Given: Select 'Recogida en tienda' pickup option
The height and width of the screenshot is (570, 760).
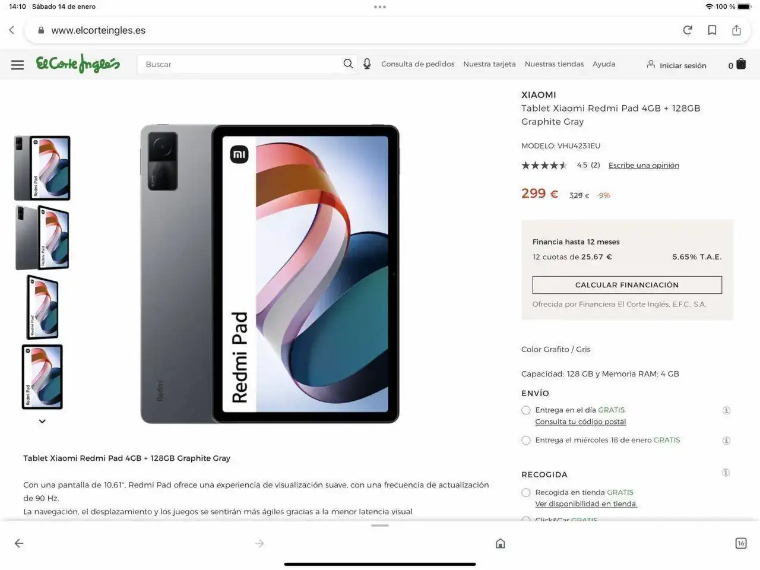Looking at the screenshot, I should (526, 493).
